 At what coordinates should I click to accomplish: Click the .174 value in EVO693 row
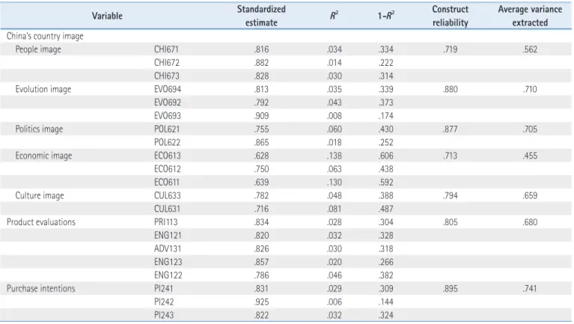[x=386, y=116]
